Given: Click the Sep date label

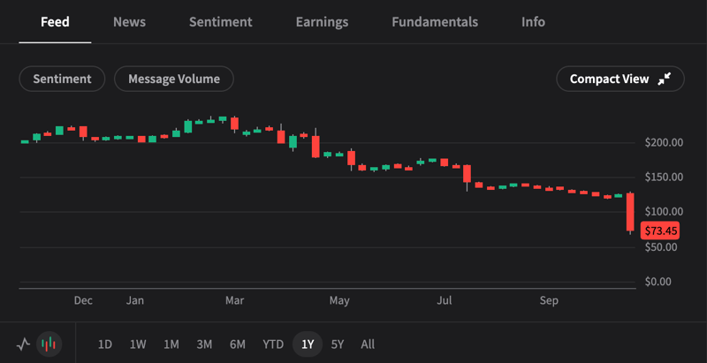Looking at the screenshot, I should pos(549,301).
